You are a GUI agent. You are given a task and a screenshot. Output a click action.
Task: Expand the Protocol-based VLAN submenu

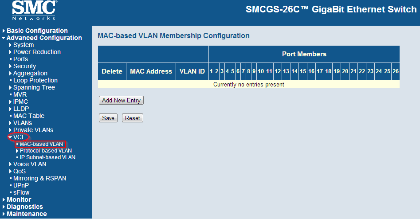[x=45, y=151]
